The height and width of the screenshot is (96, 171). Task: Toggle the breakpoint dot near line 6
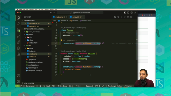(x=53, y=22)
